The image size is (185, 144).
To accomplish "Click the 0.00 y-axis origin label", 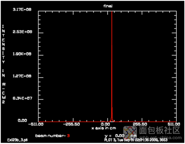I will (x=22, y=120).
